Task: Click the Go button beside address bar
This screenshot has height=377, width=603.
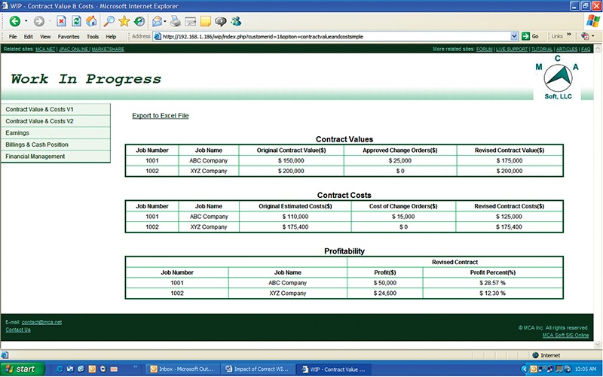Action: coord(531,36)
